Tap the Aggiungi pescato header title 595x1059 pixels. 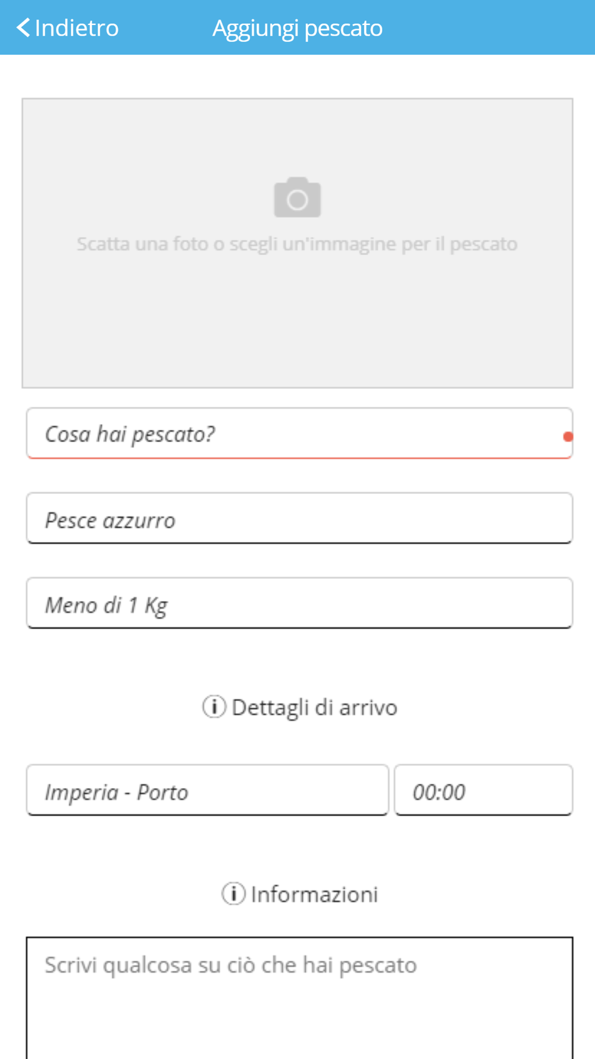(x=297, y=28)
